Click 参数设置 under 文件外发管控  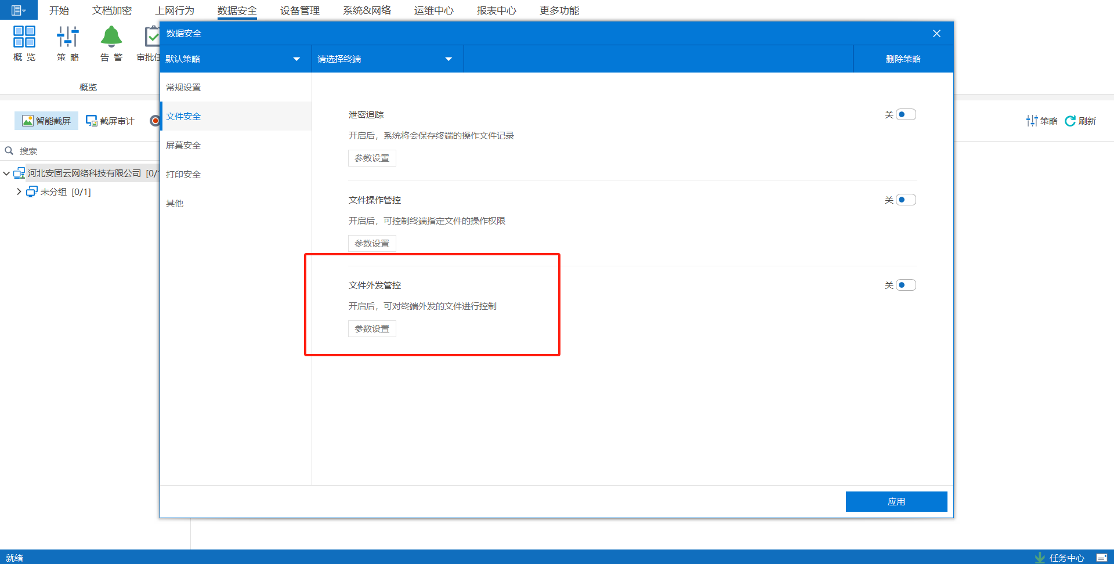point(372,329)
